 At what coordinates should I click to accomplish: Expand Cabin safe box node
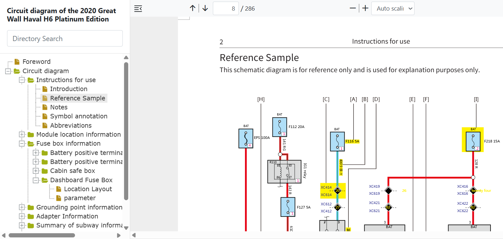tap(36, 171)
